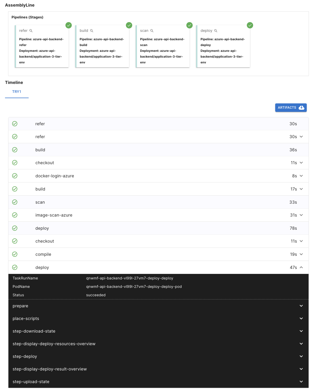Switch to the TRY1 timeline tab
The width and height of the screenshot is (317, 391).
tap(17, 92)
